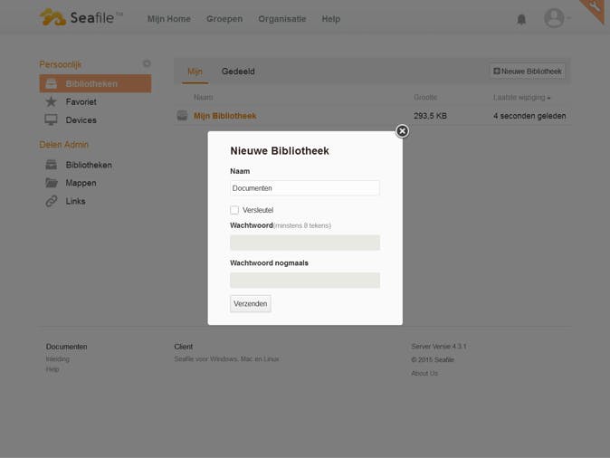Open the Favoriet star item
Screen dimensions: 610x458
coord(81,102)
